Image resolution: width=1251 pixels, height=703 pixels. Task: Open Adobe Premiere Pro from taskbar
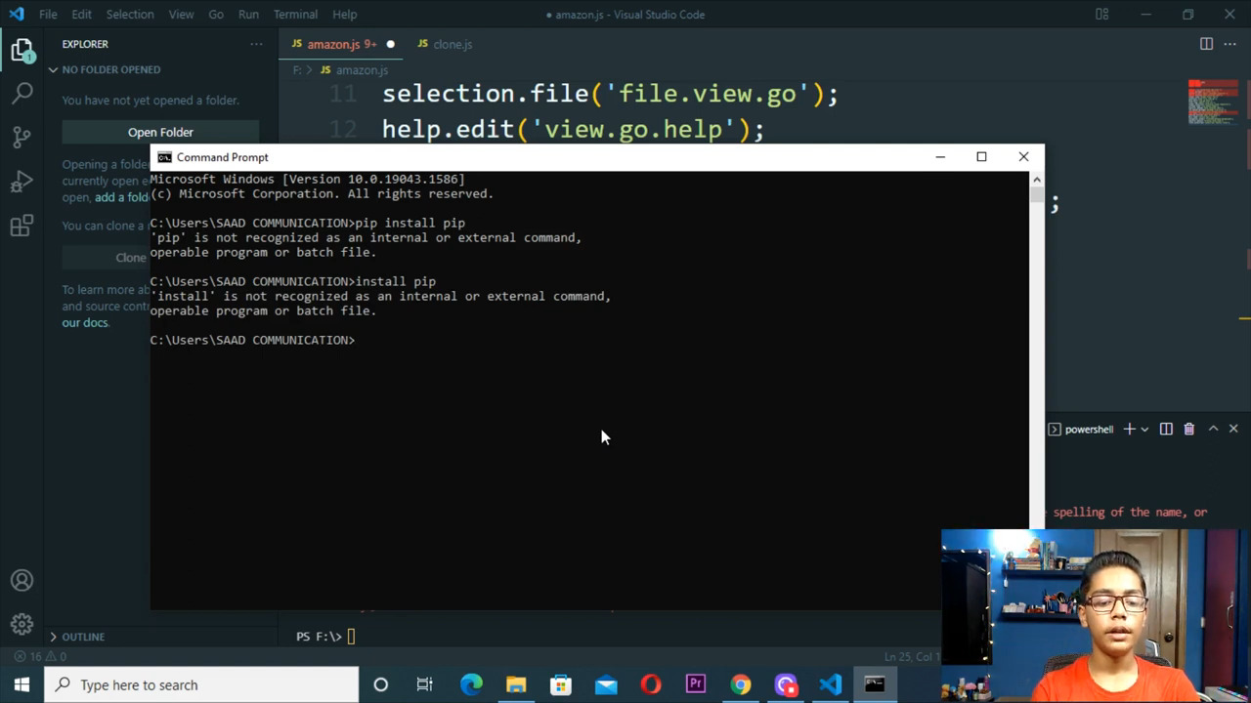point(696,684)
